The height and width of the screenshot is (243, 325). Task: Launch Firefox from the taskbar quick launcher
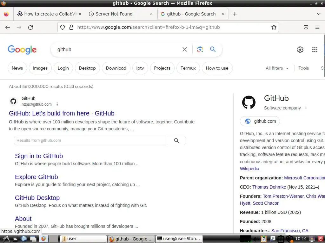point(43,239)
